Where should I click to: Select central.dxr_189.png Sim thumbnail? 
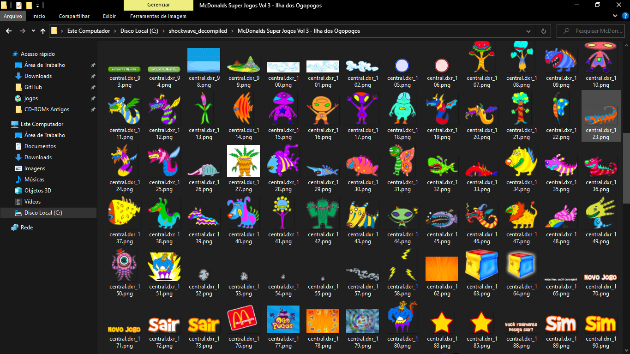tap(561, 324)
